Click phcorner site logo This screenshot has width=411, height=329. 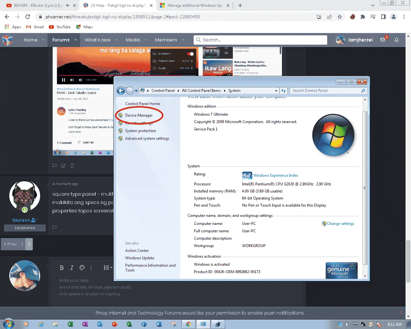[7, 40]
